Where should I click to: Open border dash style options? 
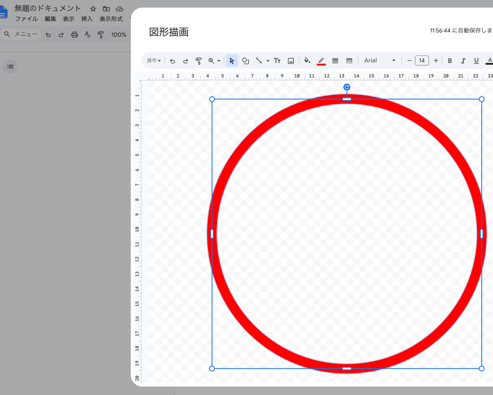[349, 61]
